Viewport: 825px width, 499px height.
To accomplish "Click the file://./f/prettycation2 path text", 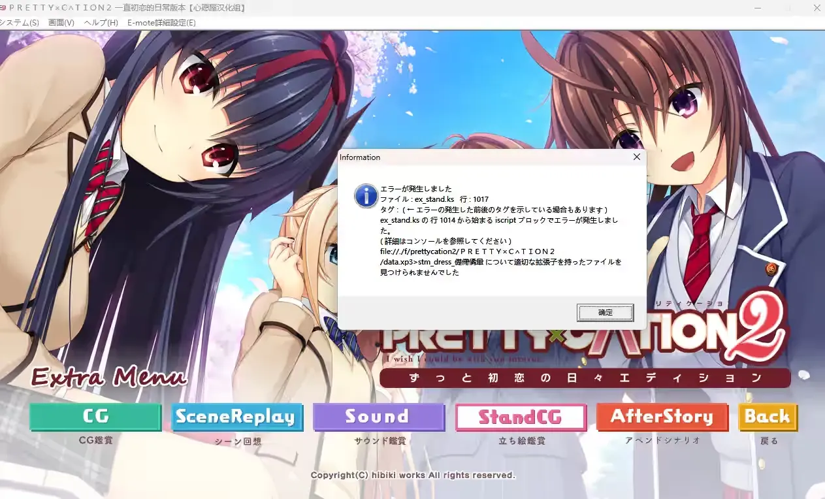I will pos(468,251).
